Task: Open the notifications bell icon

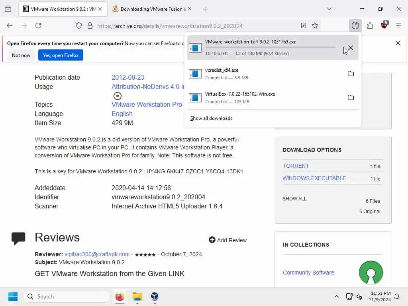Action: [397, 296]
